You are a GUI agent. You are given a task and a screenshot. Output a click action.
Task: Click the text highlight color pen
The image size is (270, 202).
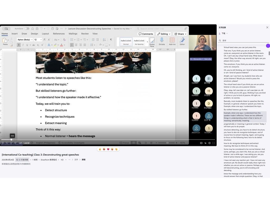tap(55, 45)
